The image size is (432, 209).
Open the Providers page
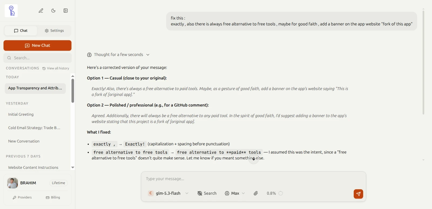coord(22,197)
